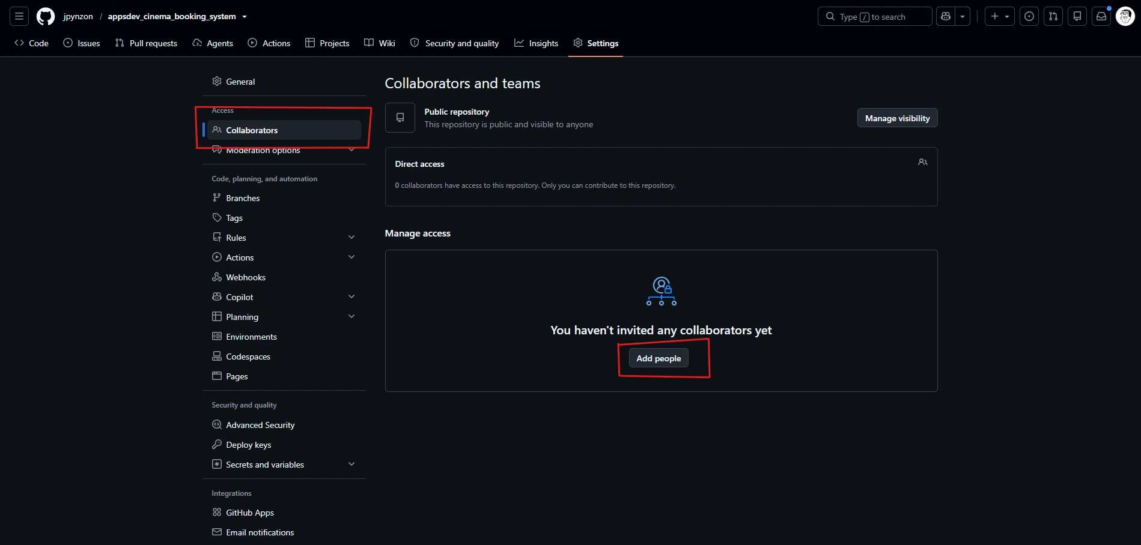Switch to the Pull requests tab

[146, 43]
